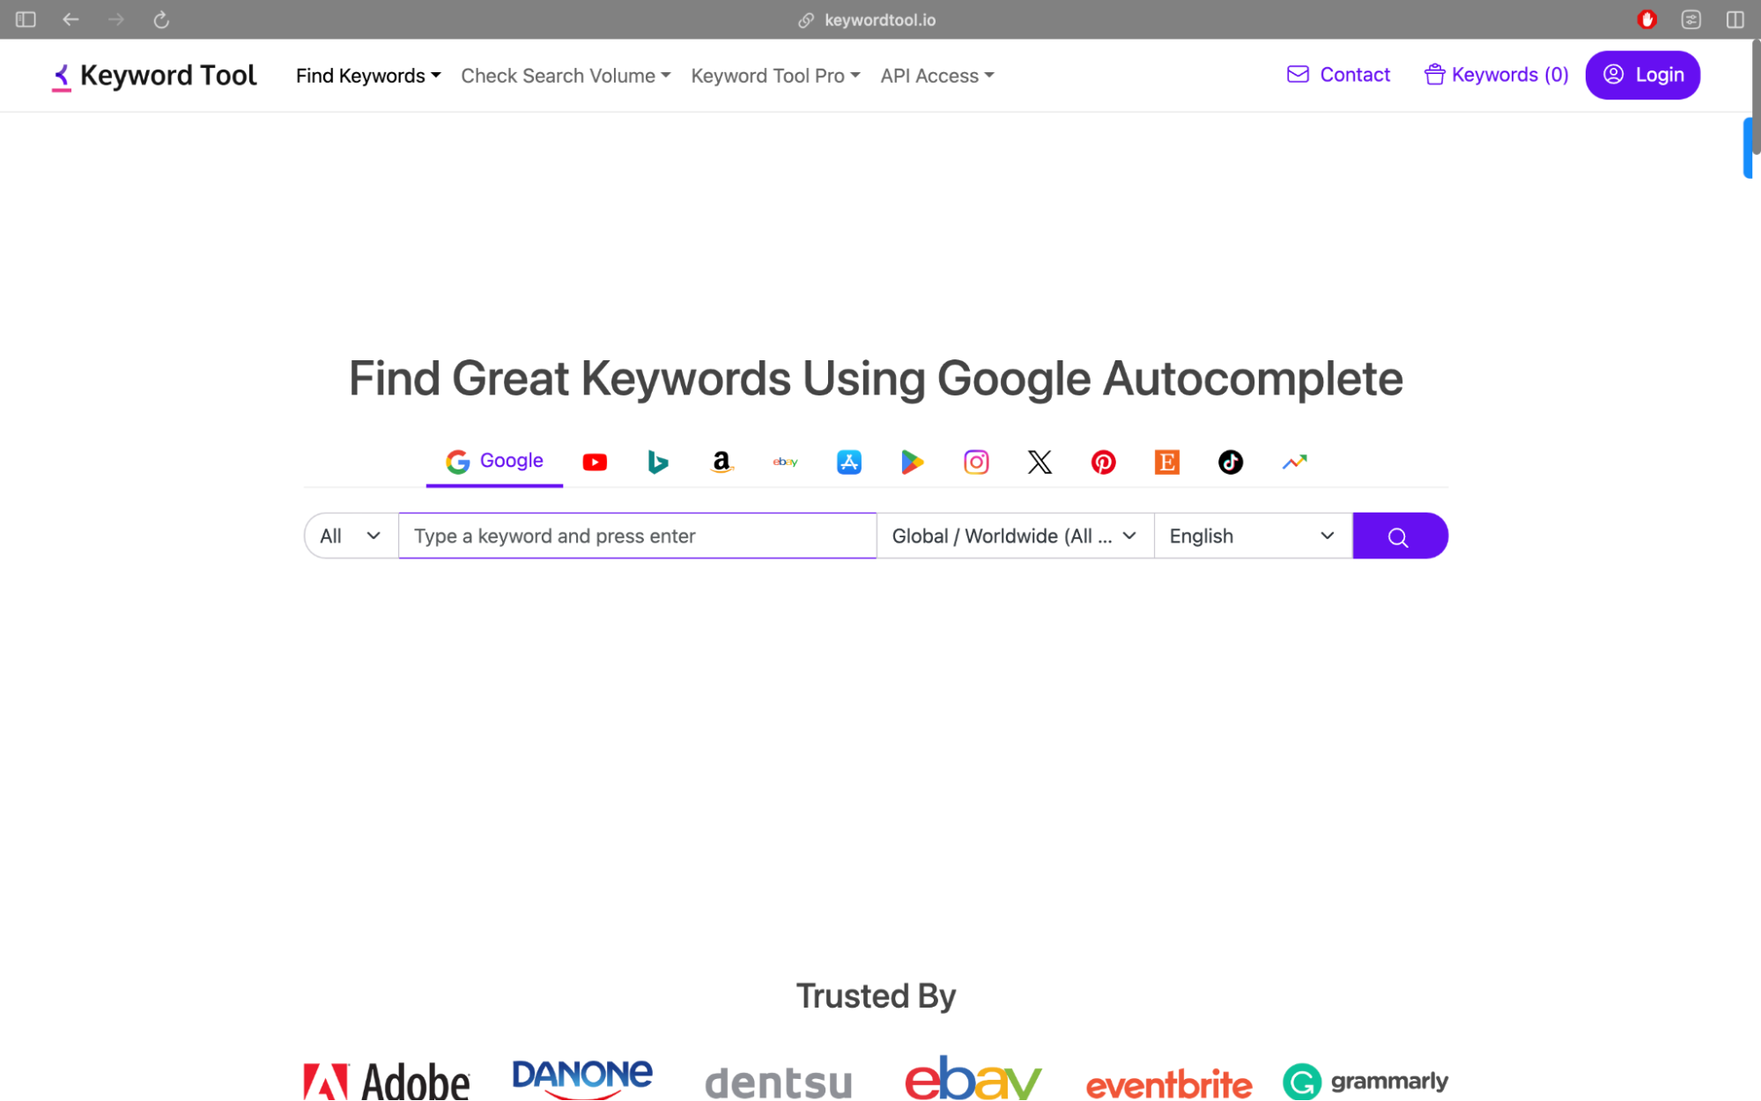The width and height of the screenshot is (1761, 1101).
Task: Switch to the TikTok keyword tab
Action: [1230, 462]
